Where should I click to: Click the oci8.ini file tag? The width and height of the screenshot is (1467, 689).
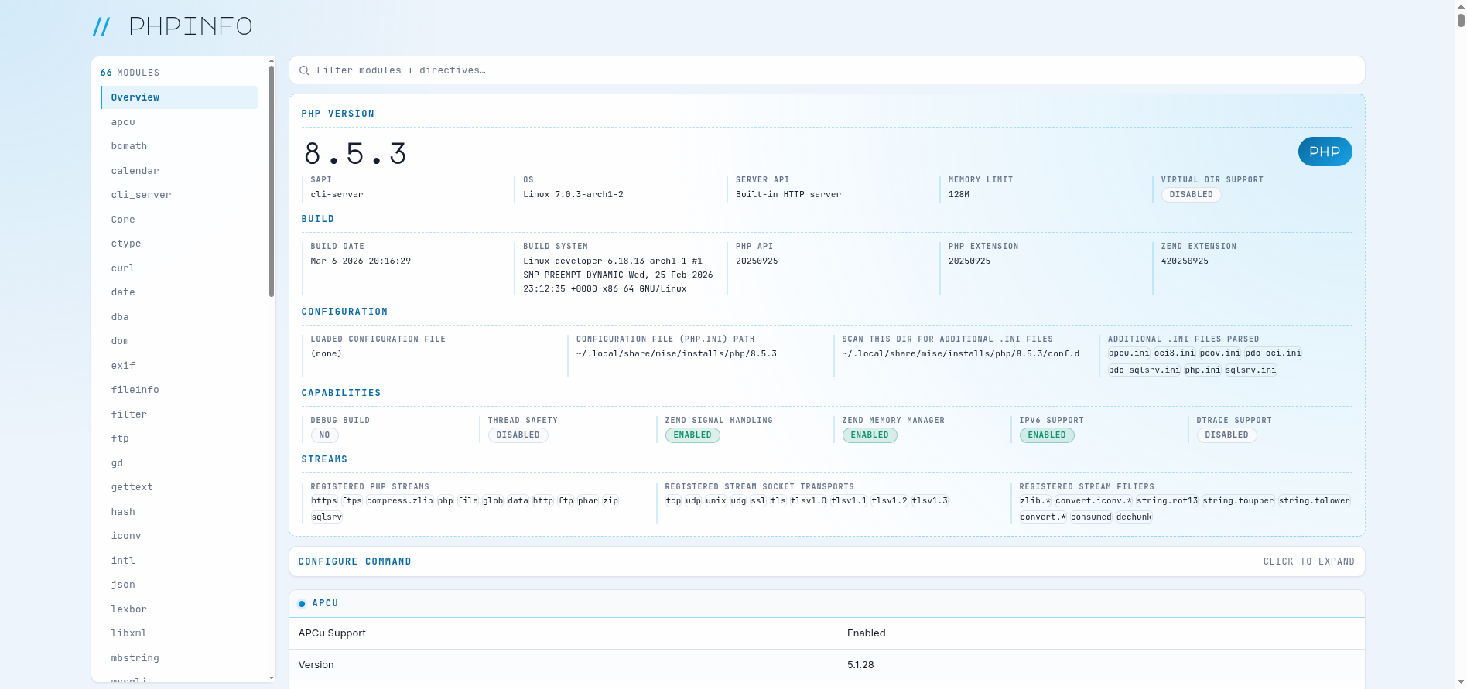point(1175,353)
